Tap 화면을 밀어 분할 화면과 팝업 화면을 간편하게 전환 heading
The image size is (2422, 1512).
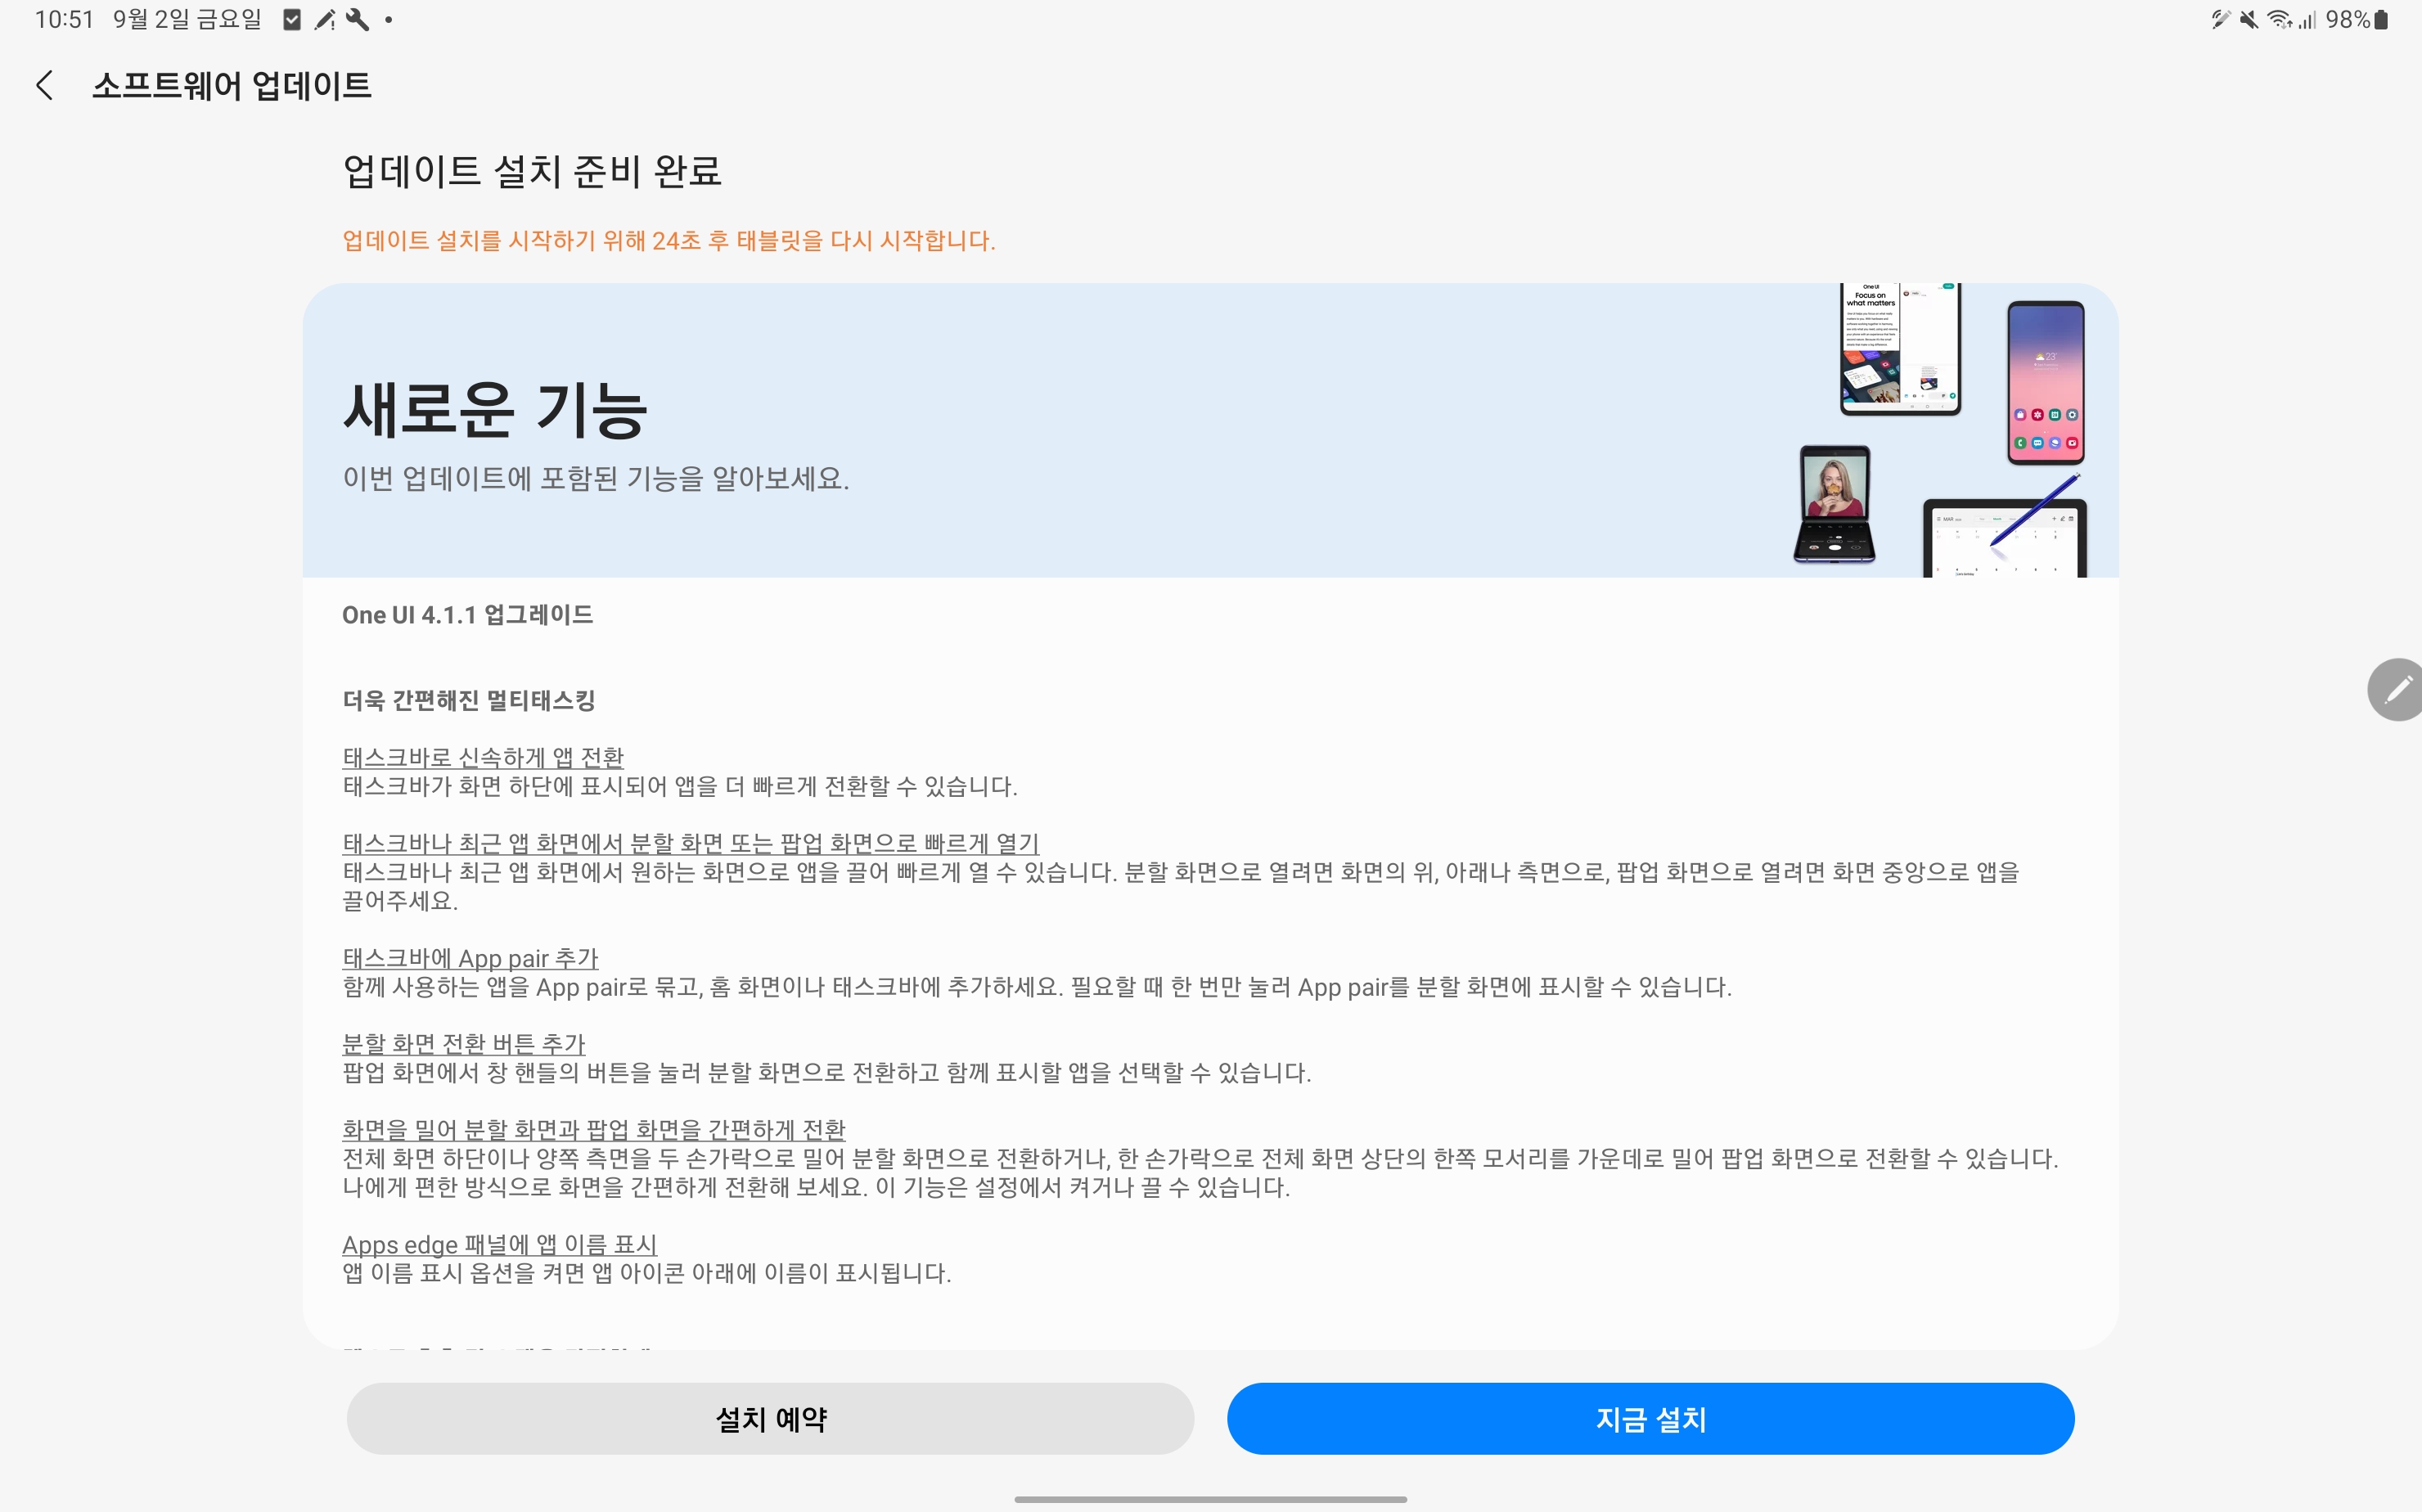coord(594,1129)
